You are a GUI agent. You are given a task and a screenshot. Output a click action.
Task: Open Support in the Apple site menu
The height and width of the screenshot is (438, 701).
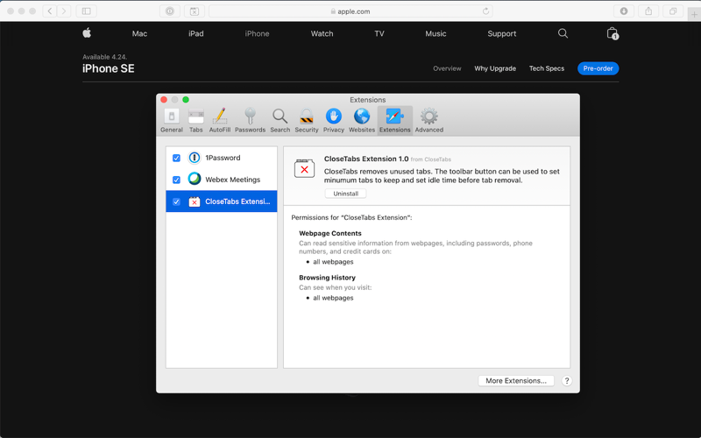tap(501, 33)
